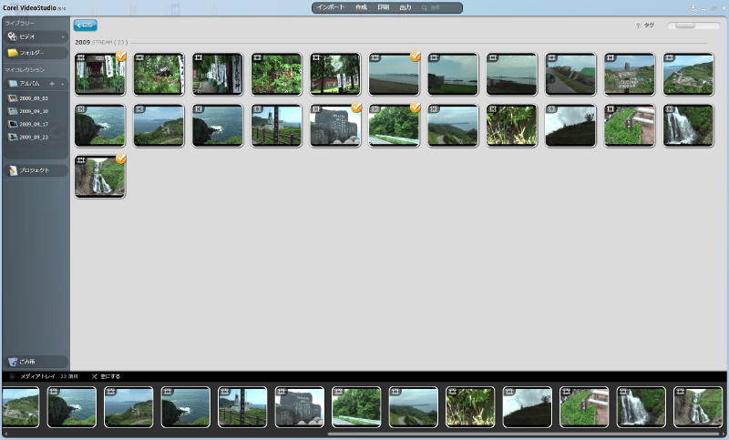Click the blue back button

tap(85, 26)
